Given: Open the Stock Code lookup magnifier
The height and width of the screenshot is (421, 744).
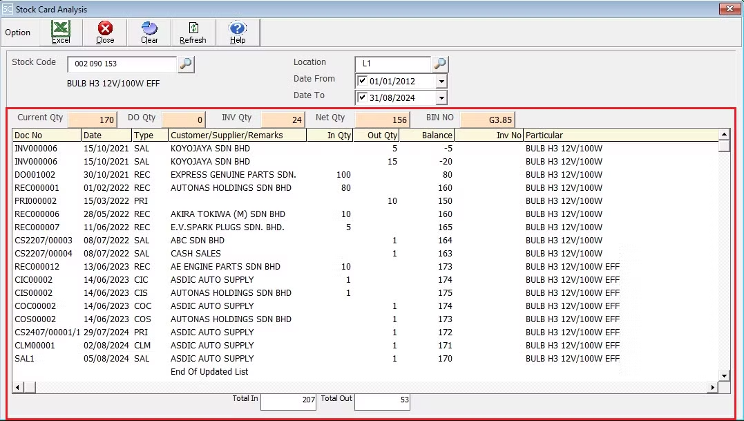Looking at the screenshot, I should (186, 64).
